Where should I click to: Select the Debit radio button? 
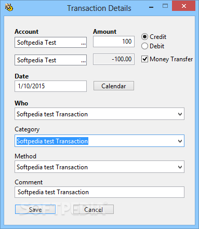pos(144,46)
